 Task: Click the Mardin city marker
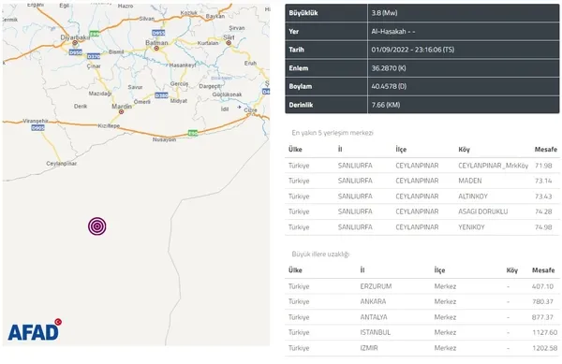point(121,111)
